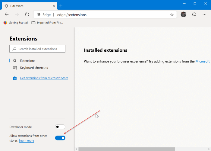Open the Settings and more ellipsis menu
211x151 pixels.
tap(204, 14)
